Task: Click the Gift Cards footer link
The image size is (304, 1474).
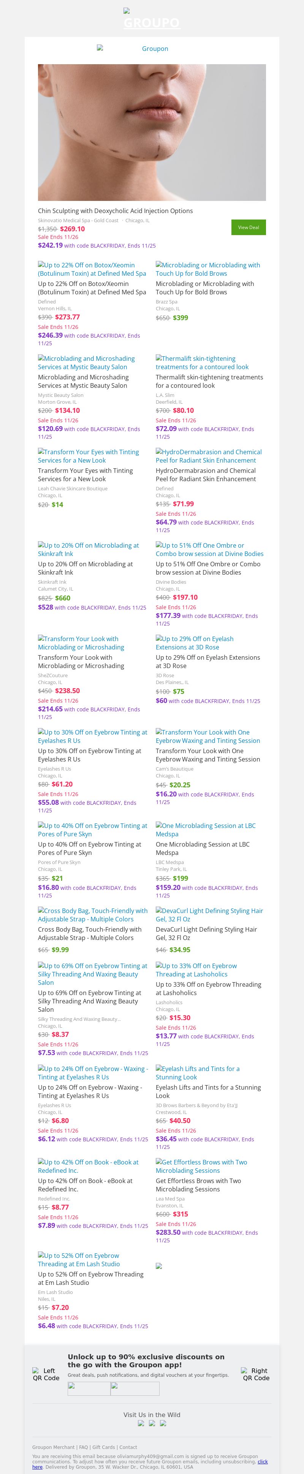Action: tap(104, 1447)
